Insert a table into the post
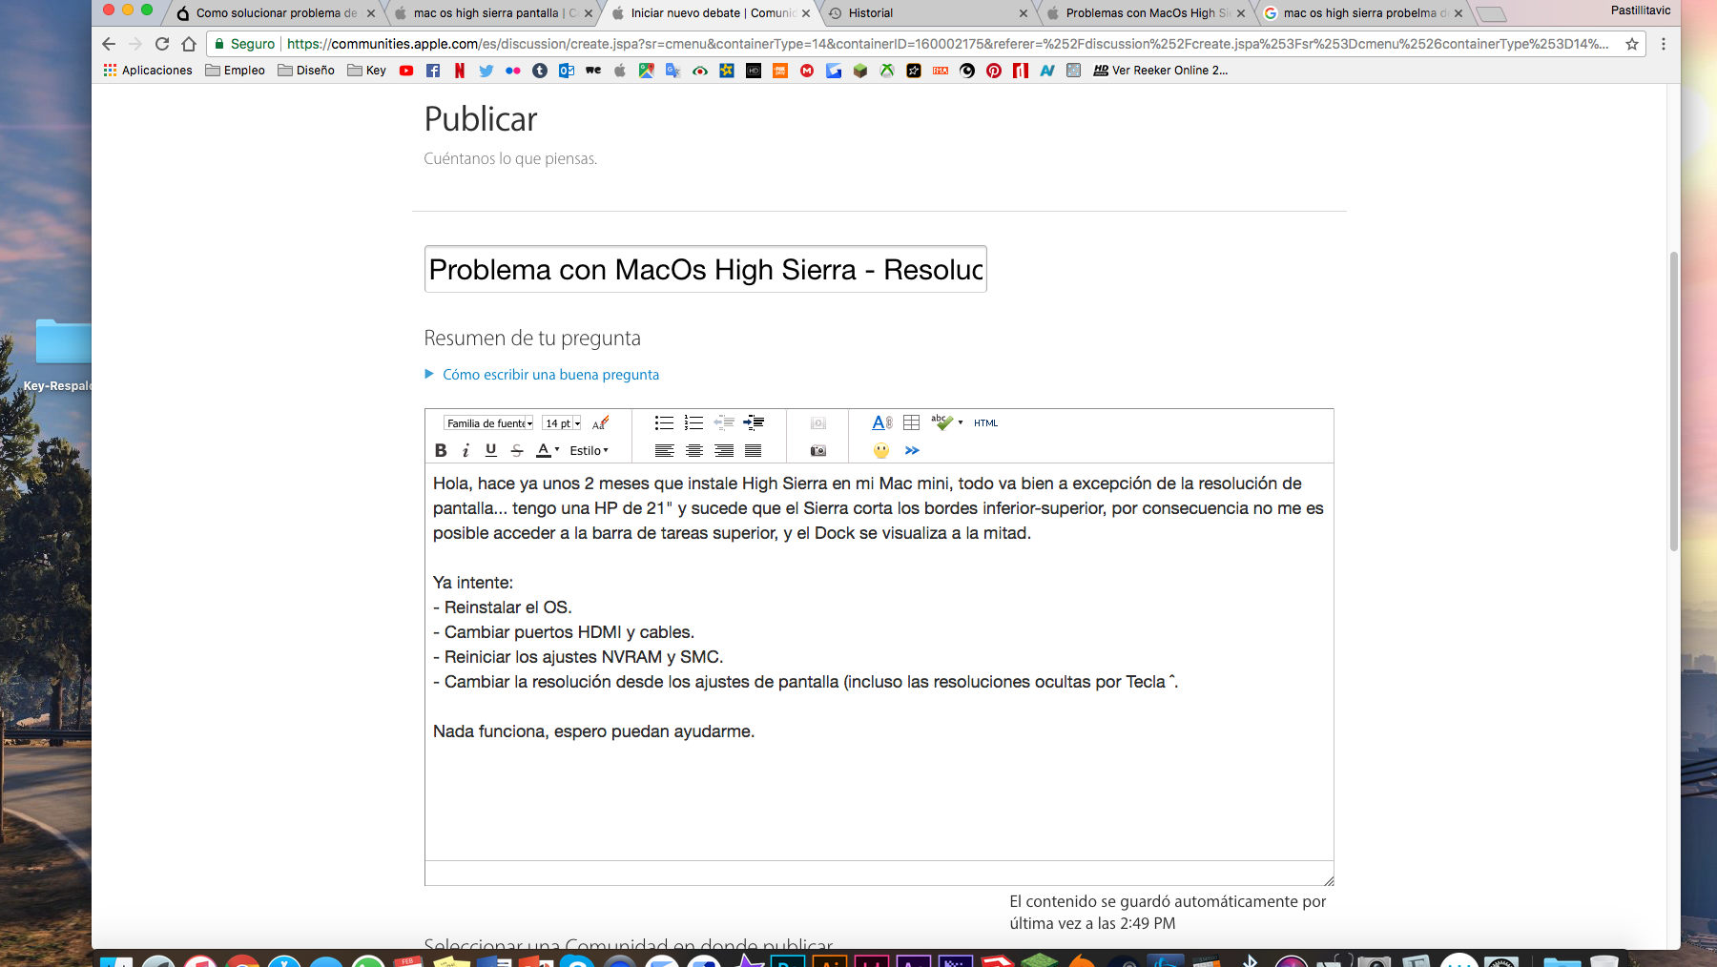This screenshot has width=1717, height=967. coord(912,422)
